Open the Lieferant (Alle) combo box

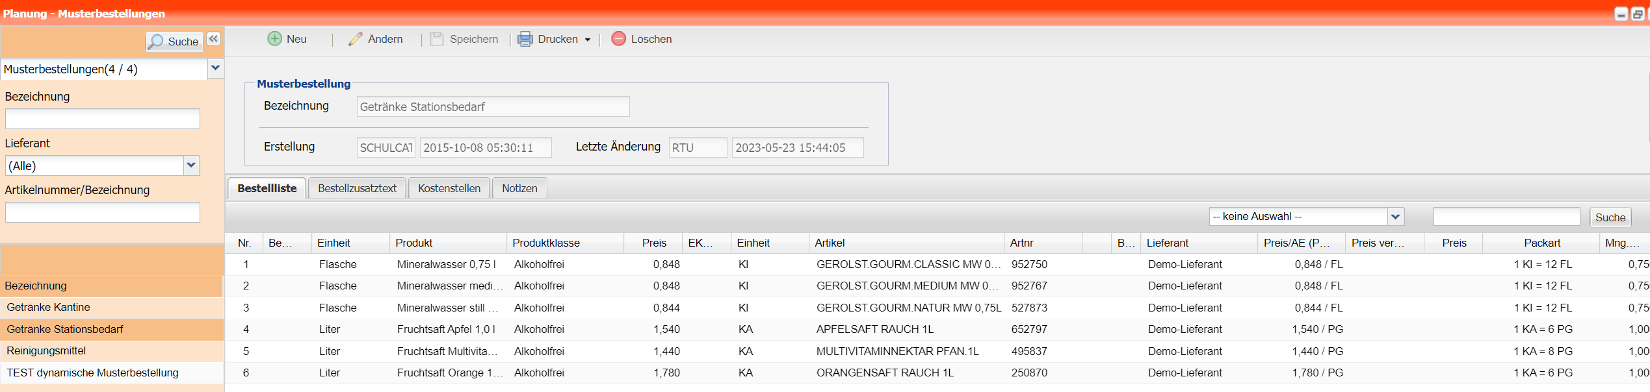[x=191, y=165]
